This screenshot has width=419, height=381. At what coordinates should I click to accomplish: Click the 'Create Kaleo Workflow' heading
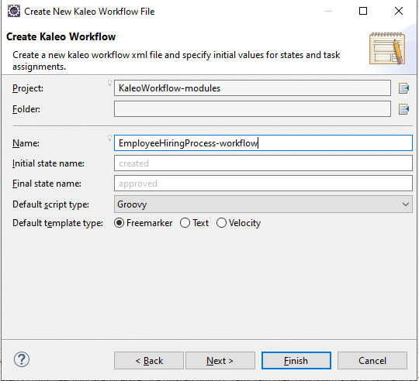pos(61,37)
